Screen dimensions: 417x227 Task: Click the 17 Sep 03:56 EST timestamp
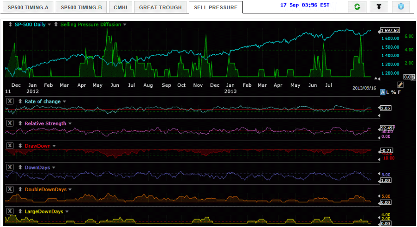coord(305,5)
